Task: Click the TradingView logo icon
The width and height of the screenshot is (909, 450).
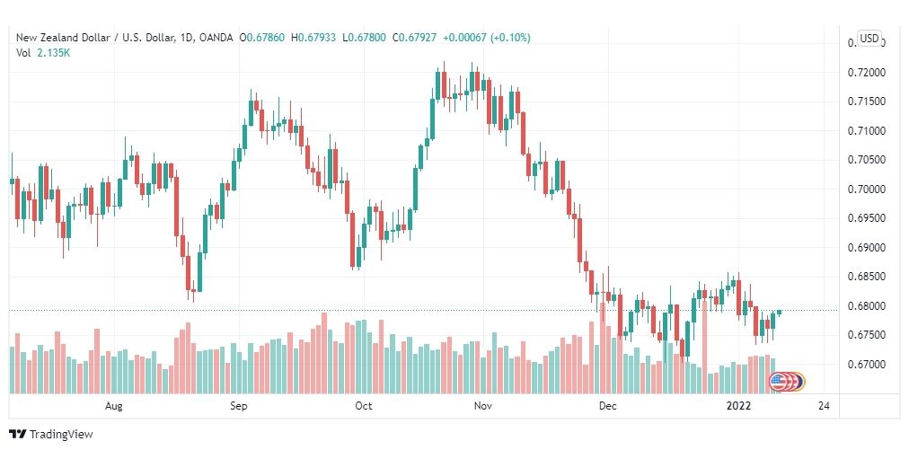Action: coord(18,434)
